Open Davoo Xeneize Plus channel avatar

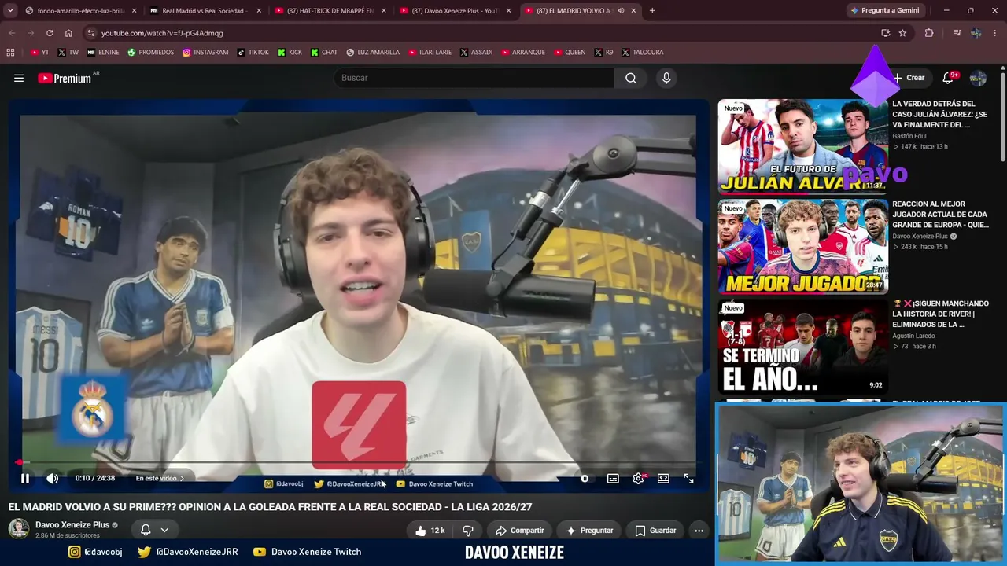coord(19,529)
